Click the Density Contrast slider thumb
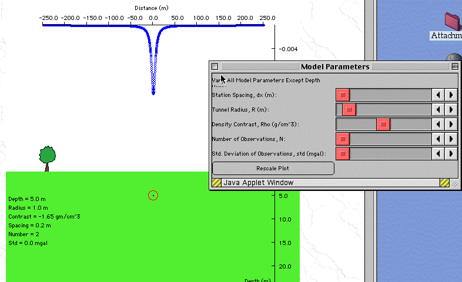This screenshot has height=282, width=462. coord(383,124)
